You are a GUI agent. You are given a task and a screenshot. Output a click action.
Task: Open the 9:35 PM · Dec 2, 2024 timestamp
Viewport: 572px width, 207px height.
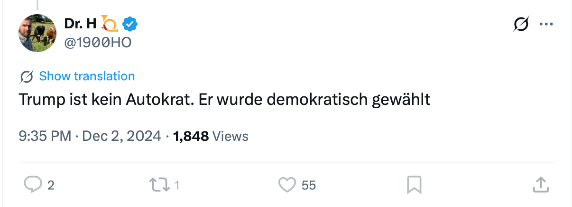point(90,137)
